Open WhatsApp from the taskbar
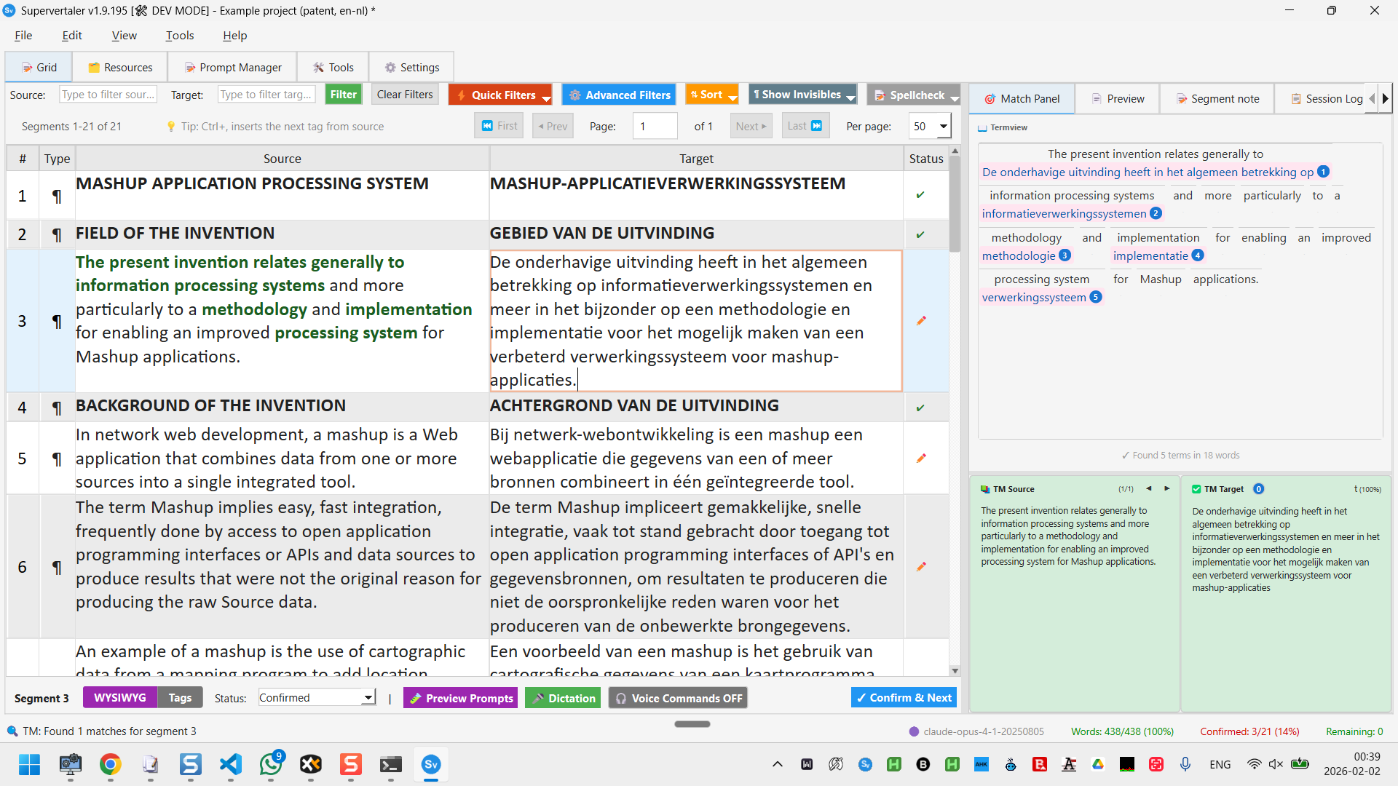 coord(270,765)
